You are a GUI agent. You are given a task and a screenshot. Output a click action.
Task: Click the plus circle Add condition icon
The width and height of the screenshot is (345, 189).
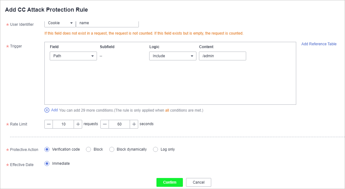(47, 110)
